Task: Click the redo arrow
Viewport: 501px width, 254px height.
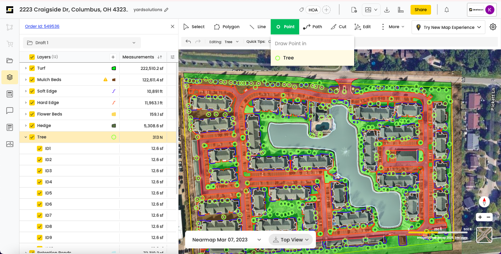Action: 198,41
